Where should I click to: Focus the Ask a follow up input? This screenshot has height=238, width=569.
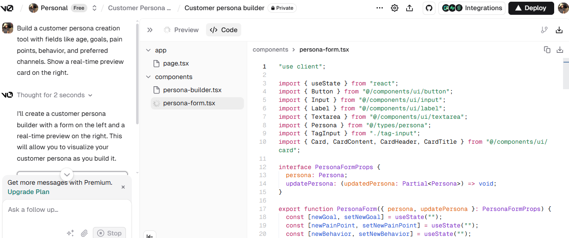(x=67, y=210)
